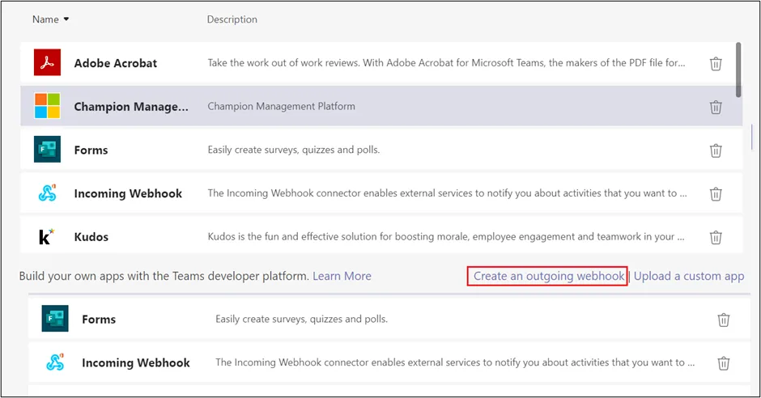Click Incoming Webhook icon in the bottom-most row
This screenshot has height=398, width=761.
(55, 362)
